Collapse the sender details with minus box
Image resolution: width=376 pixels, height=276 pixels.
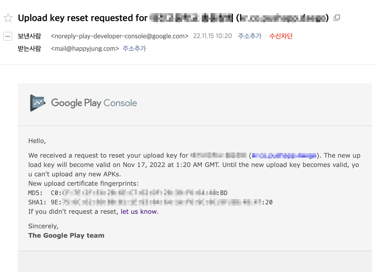coord(8,36)
